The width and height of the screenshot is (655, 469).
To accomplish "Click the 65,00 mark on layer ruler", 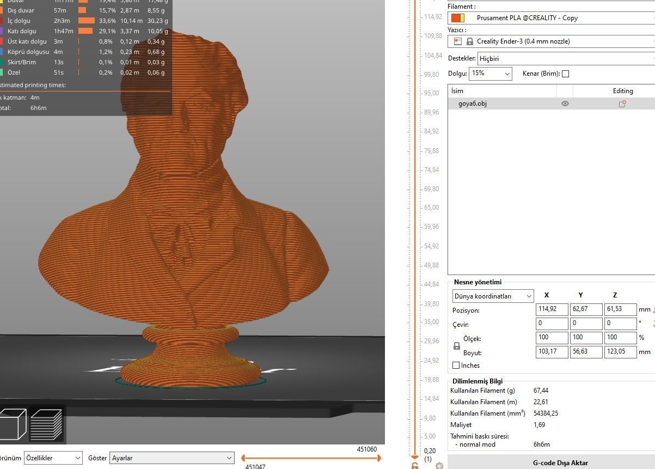I will (x=431, y=208).
